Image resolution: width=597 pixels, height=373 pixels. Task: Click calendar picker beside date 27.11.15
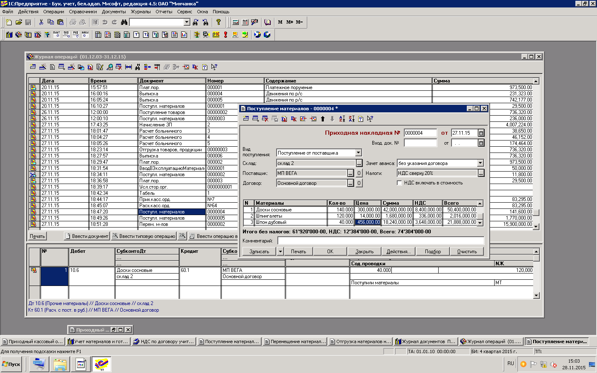pyautogui.click(x=481, y=133)
